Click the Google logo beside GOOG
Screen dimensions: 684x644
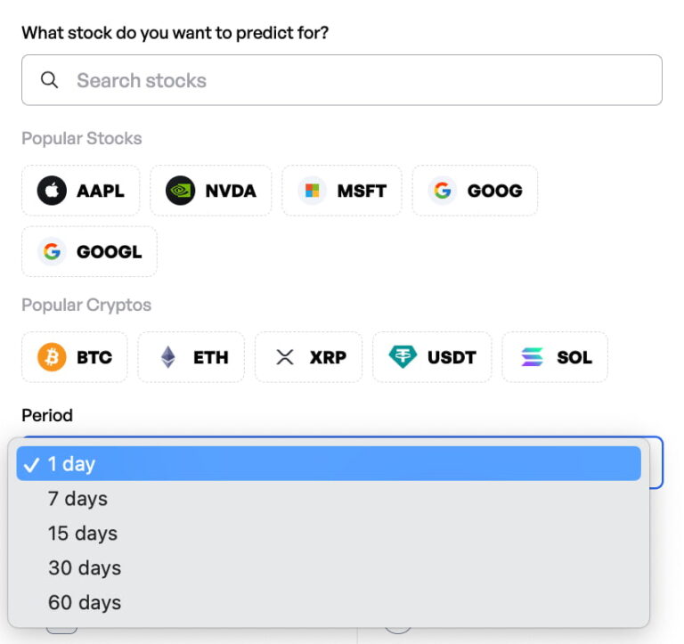point(442,191)
